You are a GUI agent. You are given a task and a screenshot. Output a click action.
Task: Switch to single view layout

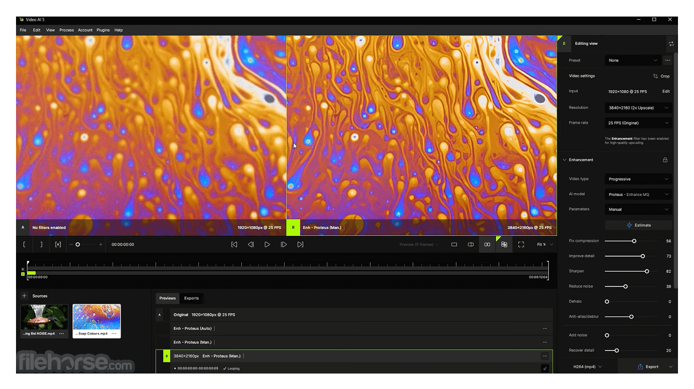(454, 244)
